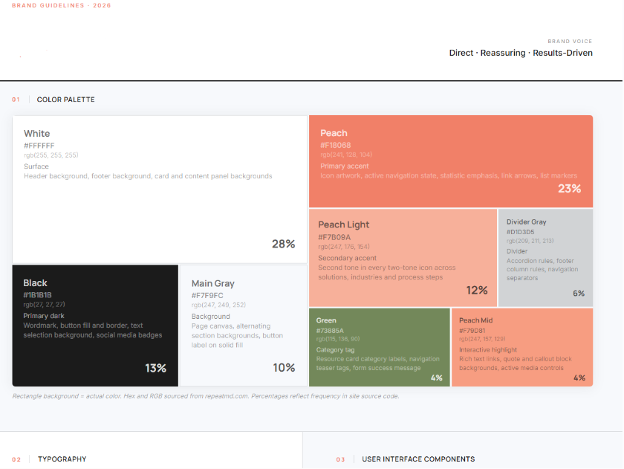Viewport: 624px width, 469px height.
Task: Click the 03 section number
Action: coord(341,459)
